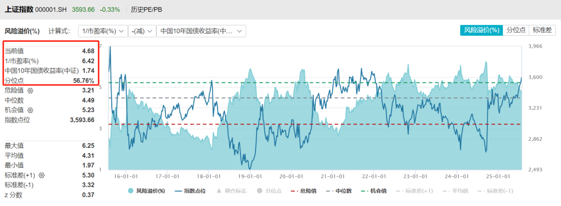Click x-axis label 22-01-01
The height and width of the screenshot is (206, 561).
(x=374, y=176)
